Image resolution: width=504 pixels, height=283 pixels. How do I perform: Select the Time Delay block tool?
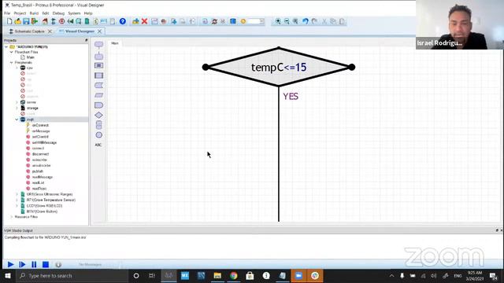98,105
